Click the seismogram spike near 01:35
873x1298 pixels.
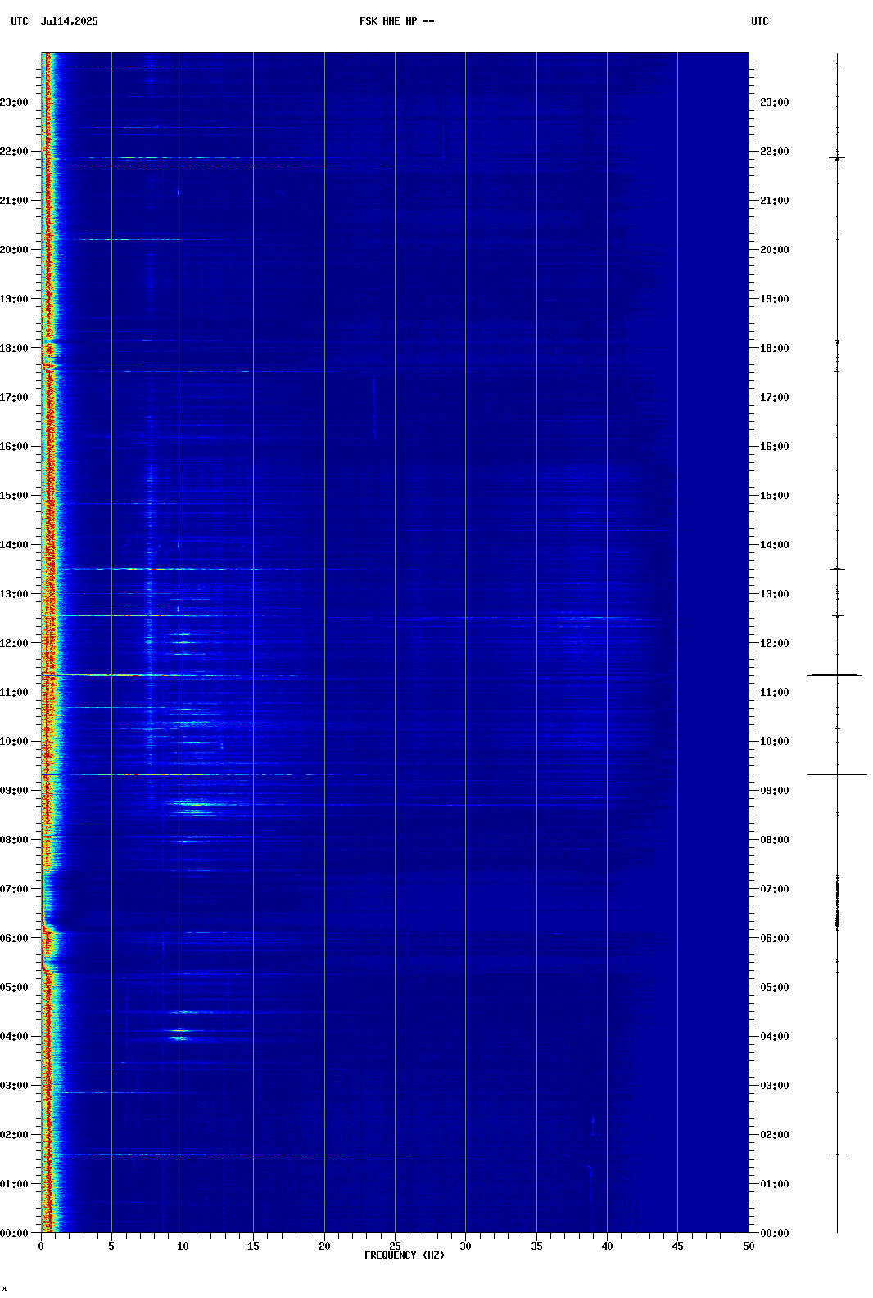pos(837,1155)
